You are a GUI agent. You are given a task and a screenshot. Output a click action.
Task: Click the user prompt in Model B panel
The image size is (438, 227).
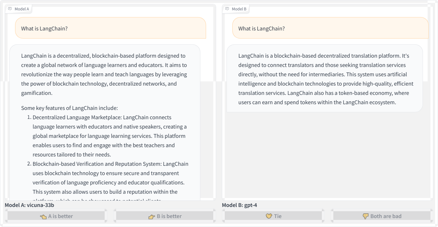click(262, 29)
